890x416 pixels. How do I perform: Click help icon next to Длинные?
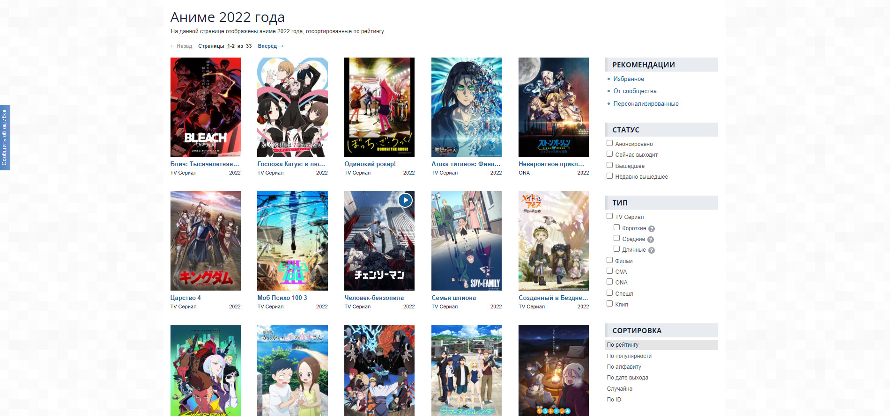pyautogui.click(x=652, y=250)
